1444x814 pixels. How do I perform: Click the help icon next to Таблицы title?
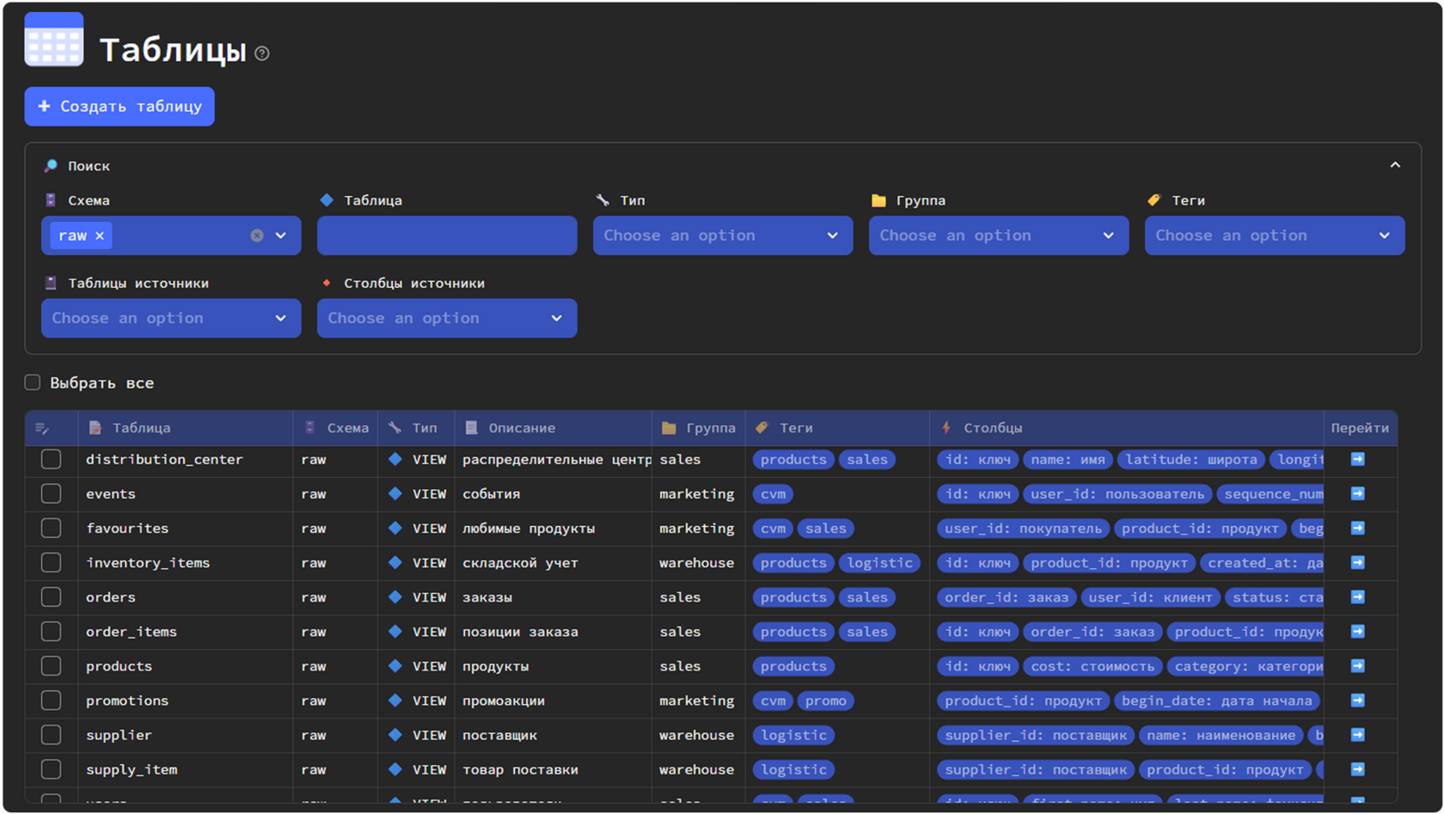[x=262, y=53]
